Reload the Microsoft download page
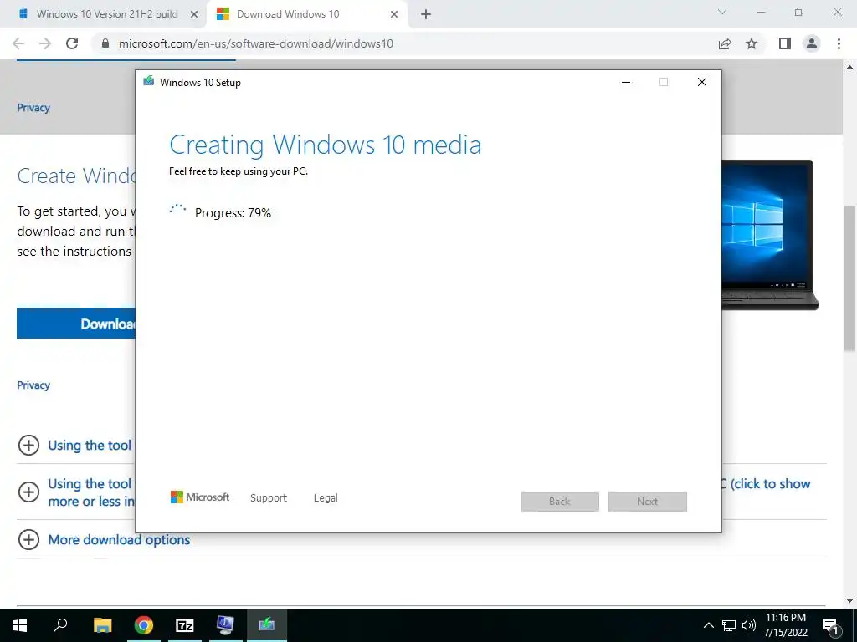Screen dimensions: 857x642 pos(72,43)
